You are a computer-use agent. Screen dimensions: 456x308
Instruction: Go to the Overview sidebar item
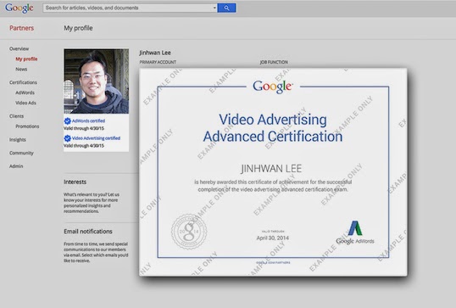tap(19, 48)
